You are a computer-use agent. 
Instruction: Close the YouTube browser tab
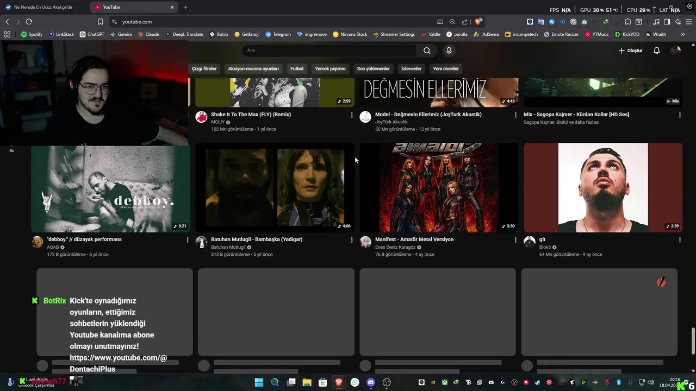click(x=172, y=7)
